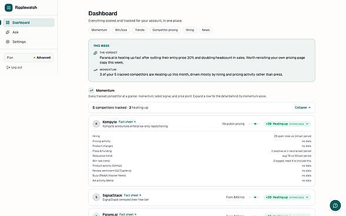Open the help chat bubble button
The height and width of the screenshot is (216, 346).
(x=335, y=205)
